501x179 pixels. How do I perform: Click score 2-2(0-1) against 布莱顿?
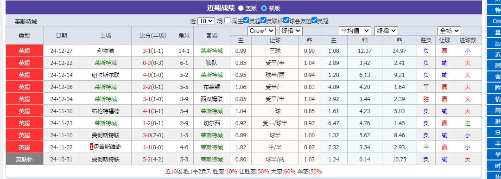(153, 87)
